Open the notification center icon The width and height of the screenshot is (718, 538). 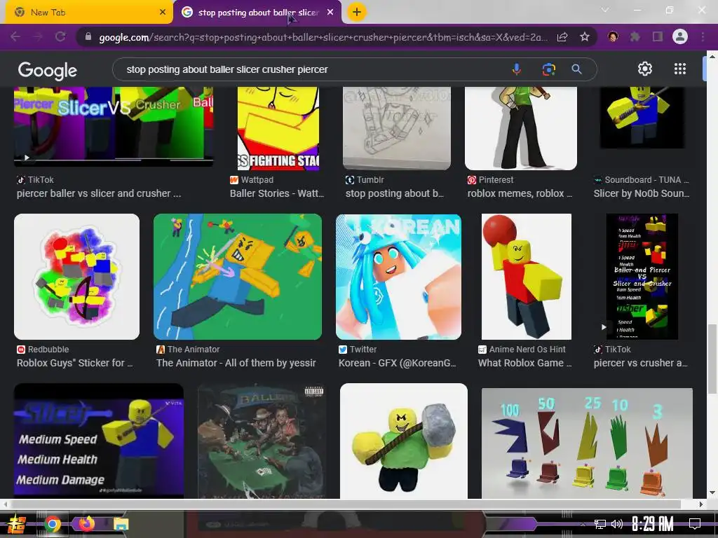[x=695, y=524]
